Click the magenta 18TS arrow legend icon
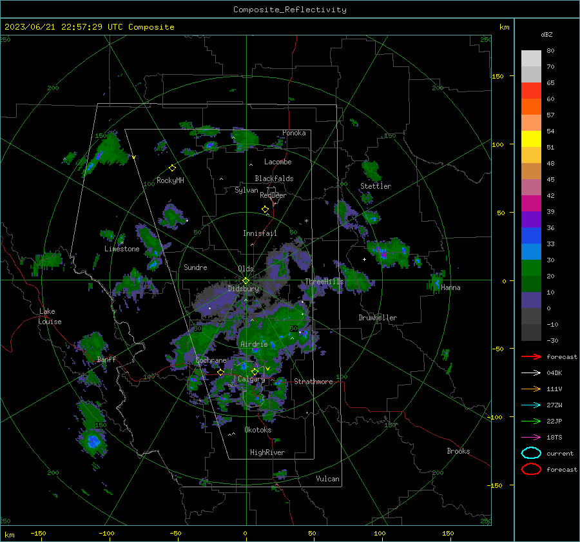 coord(531,438)
